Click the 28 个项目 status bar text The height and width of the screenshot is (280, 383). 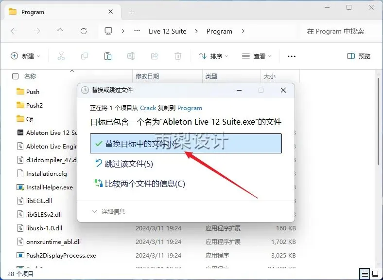click(x=20, y=274)
